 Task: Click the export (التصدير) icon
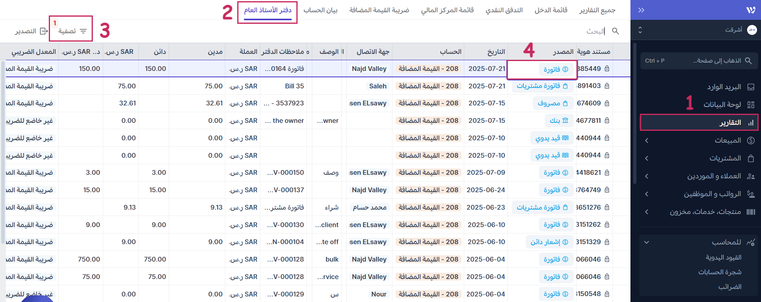[44, 31]
